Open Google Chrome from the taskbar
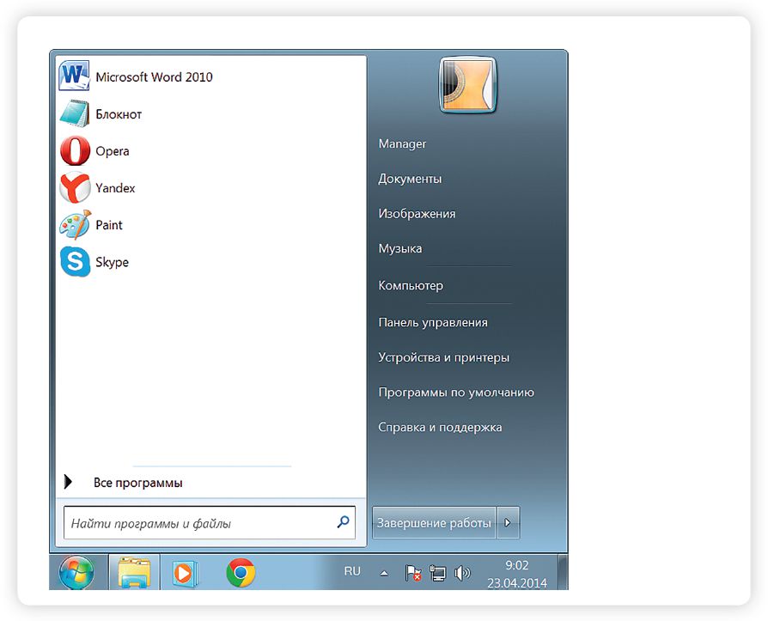Screen dimensions: 768x621 click(241, 573)
